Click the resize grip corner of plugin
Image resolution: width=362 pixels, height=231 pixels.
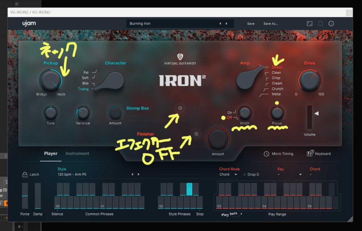350,219
